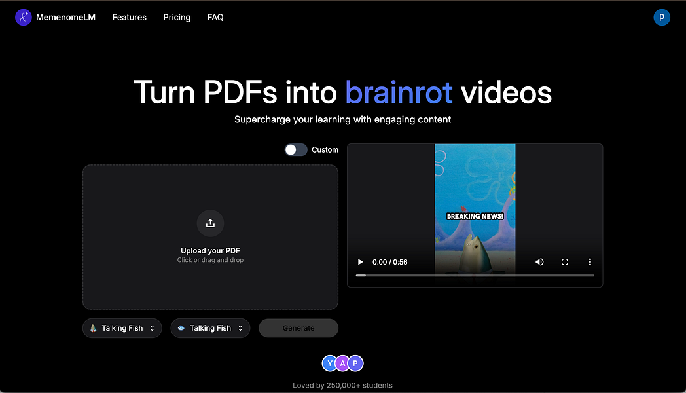Open the Features nav link
Image resolution: width=686 pixels, height=393 pixels.
click(130, 17)
